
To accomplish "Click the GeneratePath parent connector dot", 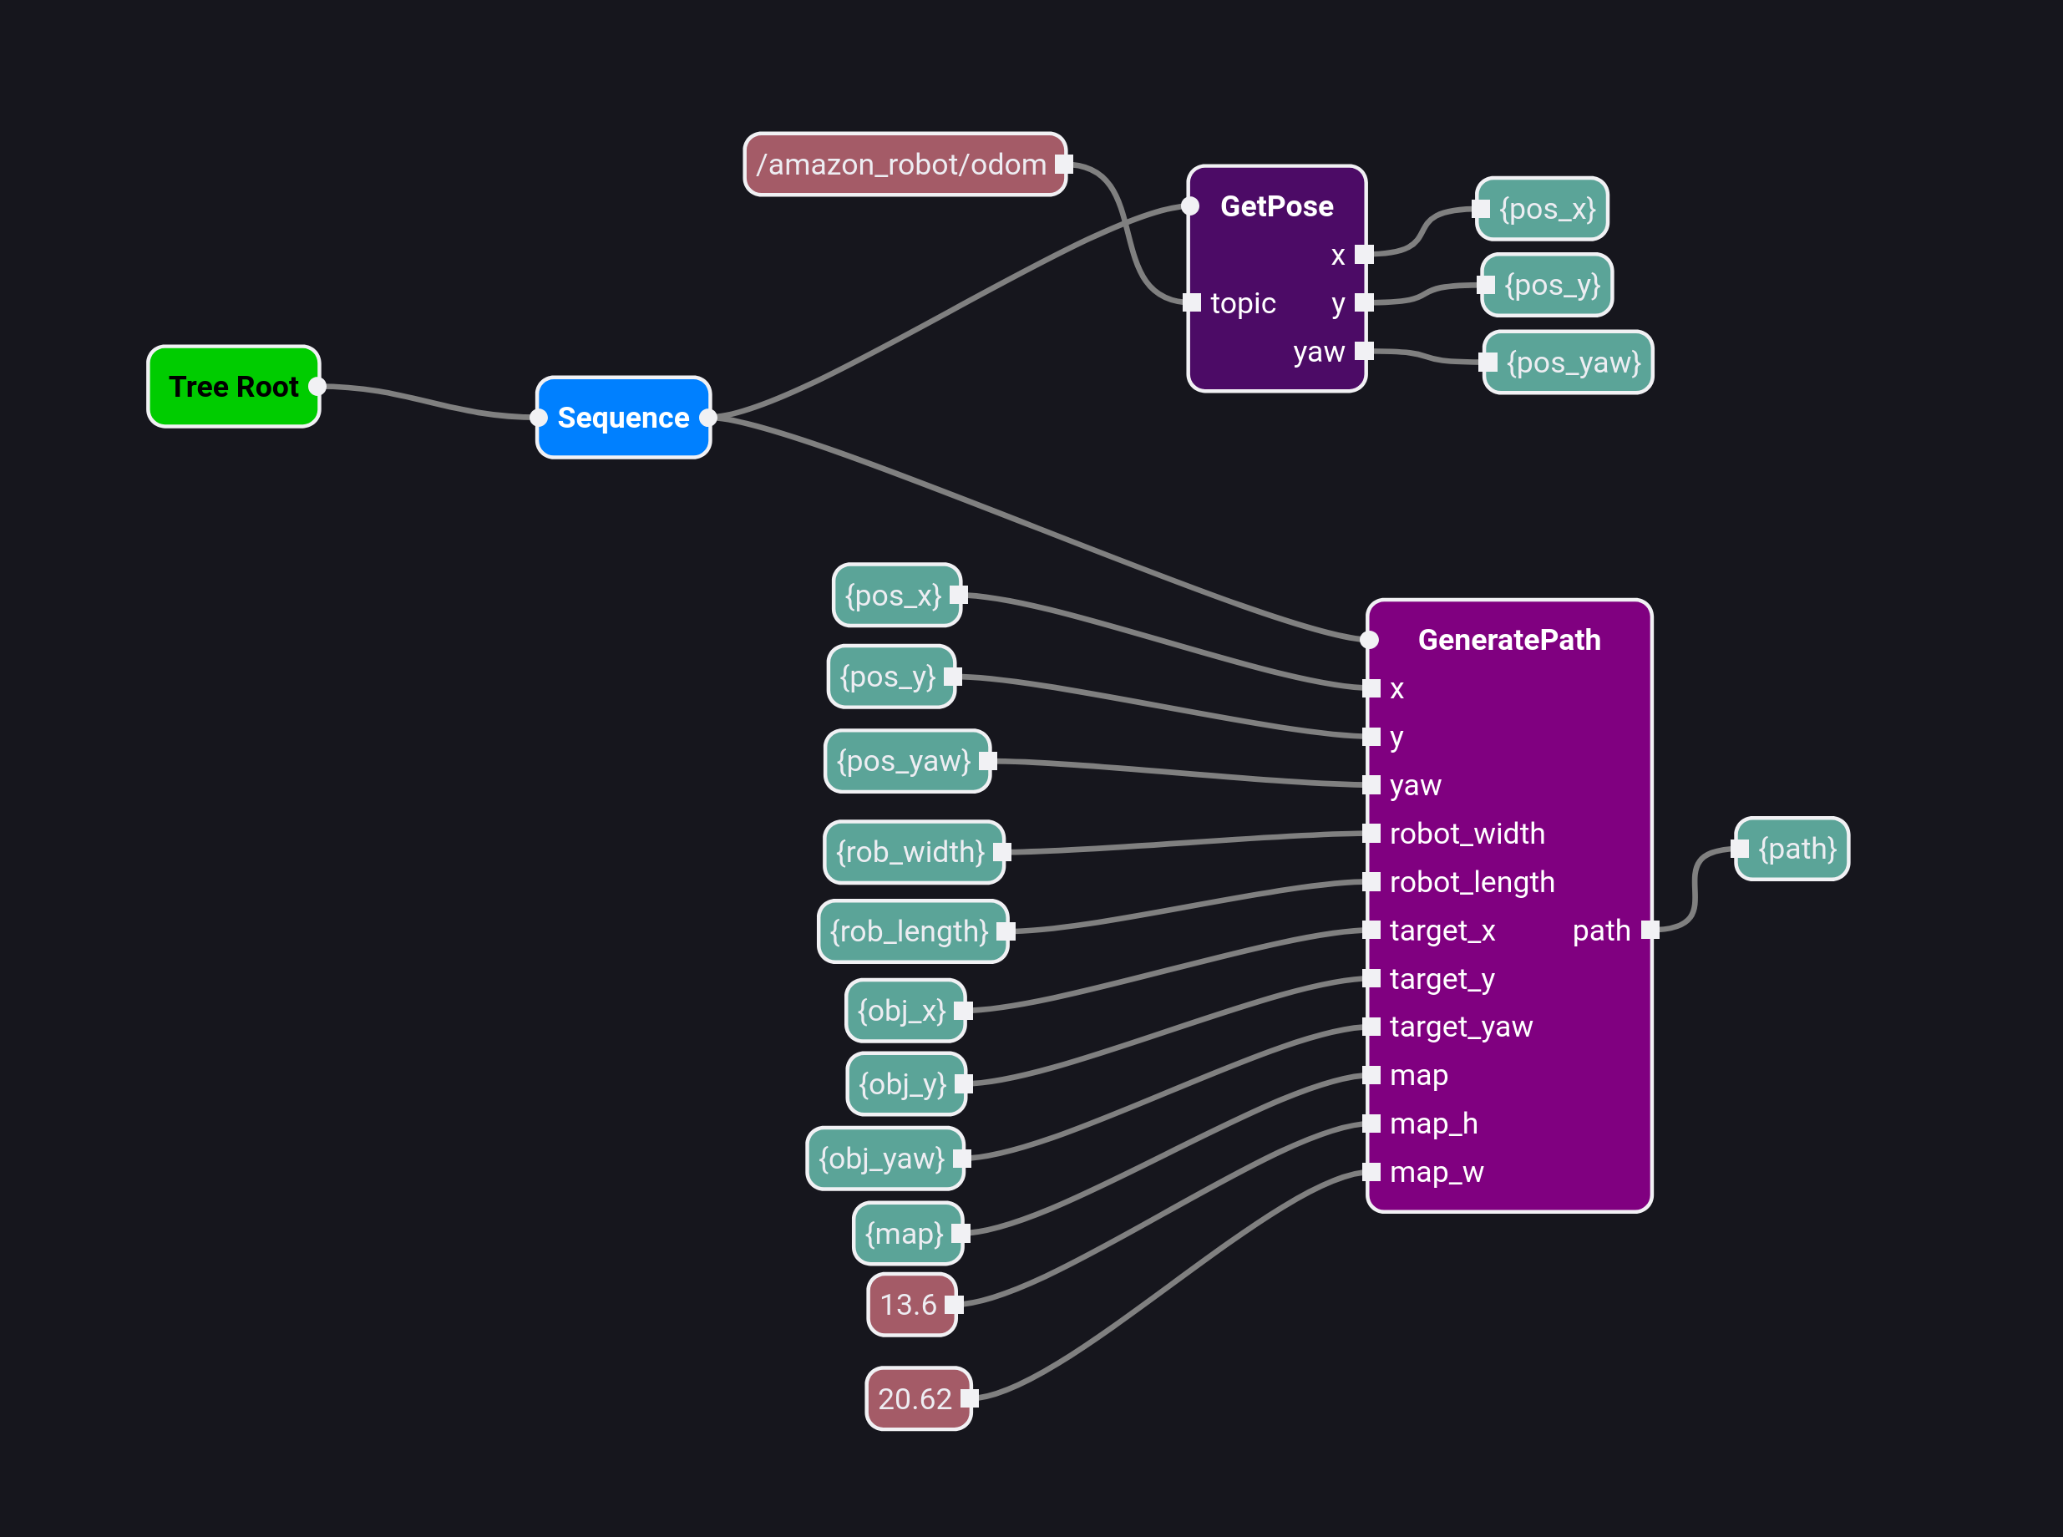I will (x=1369, y=640).
